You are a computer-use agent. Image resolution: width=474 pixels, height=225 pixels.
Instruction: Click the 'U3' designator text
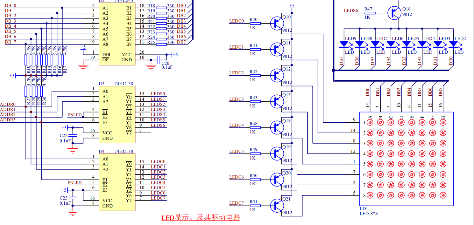coord(102,84)
